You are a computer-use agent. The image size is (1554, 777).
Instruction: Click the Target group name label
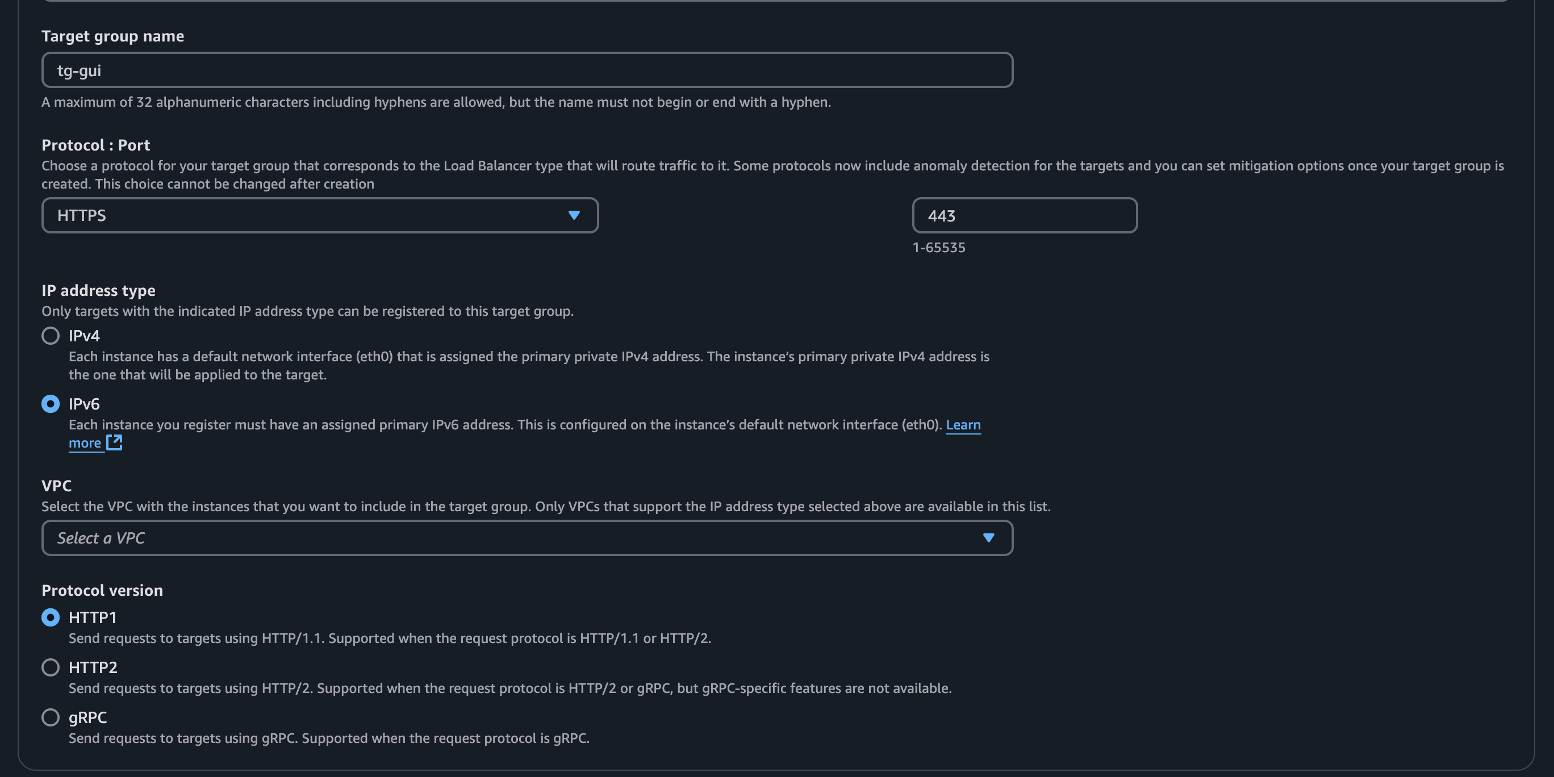click(x=113, y=36)
